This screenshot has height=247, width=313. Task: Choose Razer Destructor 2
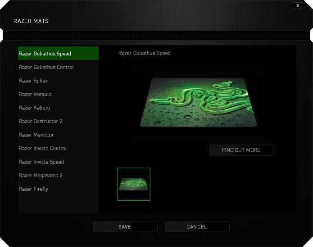58,121
